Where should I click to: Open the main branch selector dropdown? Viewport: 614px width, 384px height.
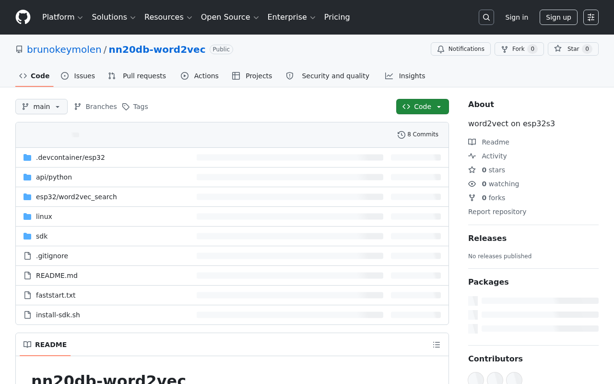tap(41, 107)
